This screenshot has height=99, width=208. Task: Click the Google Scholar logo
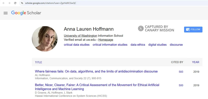coord(26,13)
